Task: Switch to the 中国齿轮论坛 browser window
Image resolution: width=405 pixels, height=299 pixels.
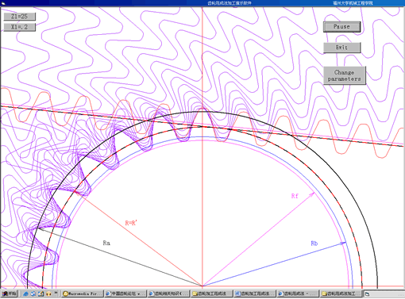Action: (125, 293)
